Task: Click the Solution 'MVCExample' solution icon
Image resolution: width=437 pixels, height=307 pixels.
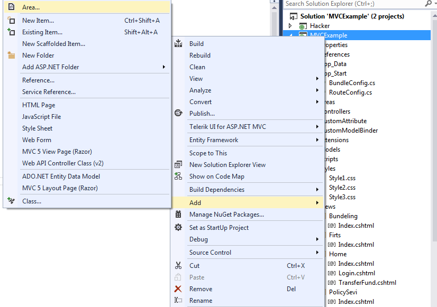Action: point(294,16)
